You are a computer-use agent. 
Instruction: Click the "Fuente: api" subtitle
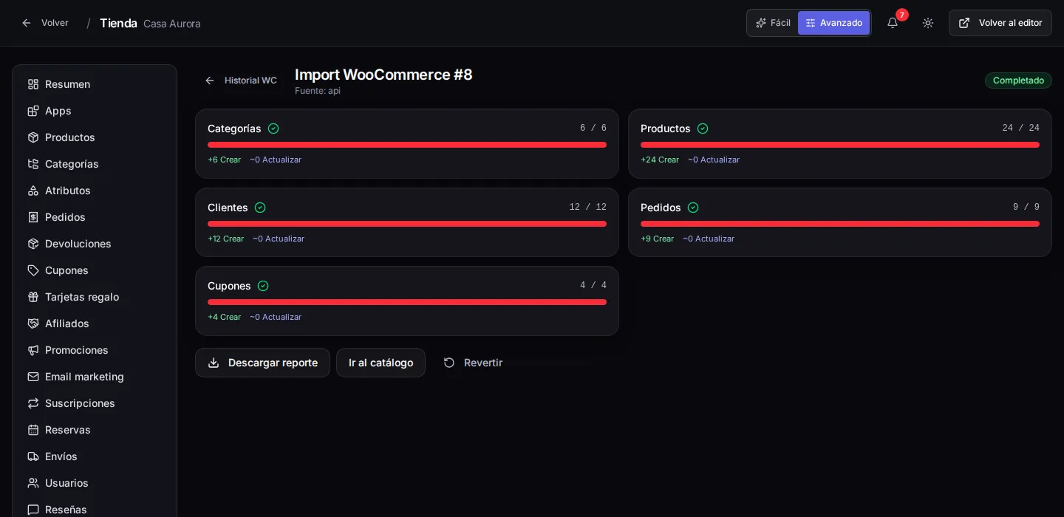pyautogui.click(x=318, y=91)
